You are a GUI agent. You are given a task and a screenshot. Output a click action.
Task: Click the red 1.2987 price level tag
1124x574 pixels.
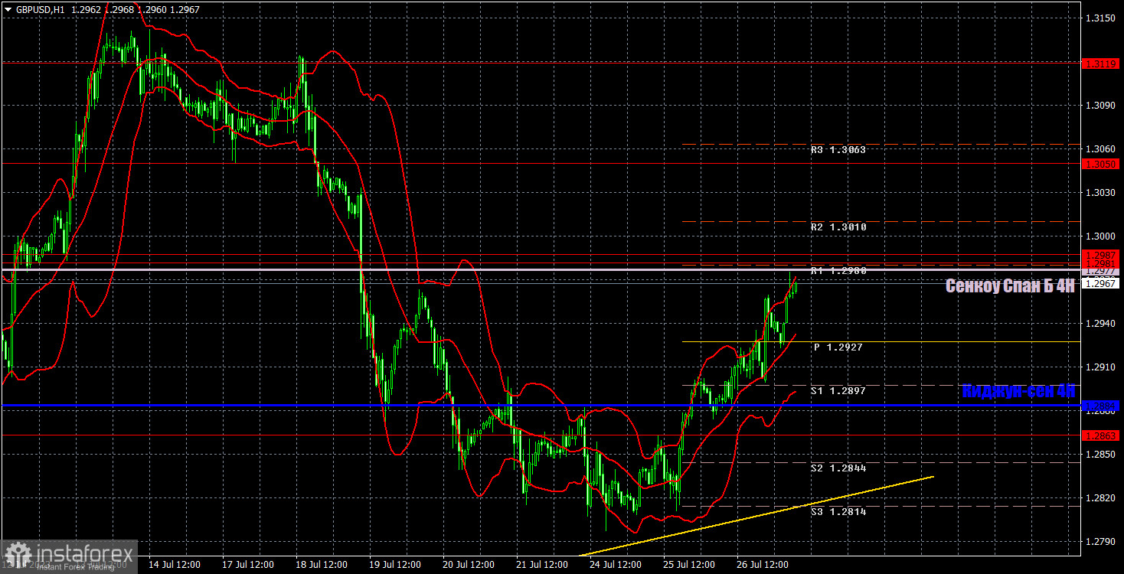[1102, 254]
